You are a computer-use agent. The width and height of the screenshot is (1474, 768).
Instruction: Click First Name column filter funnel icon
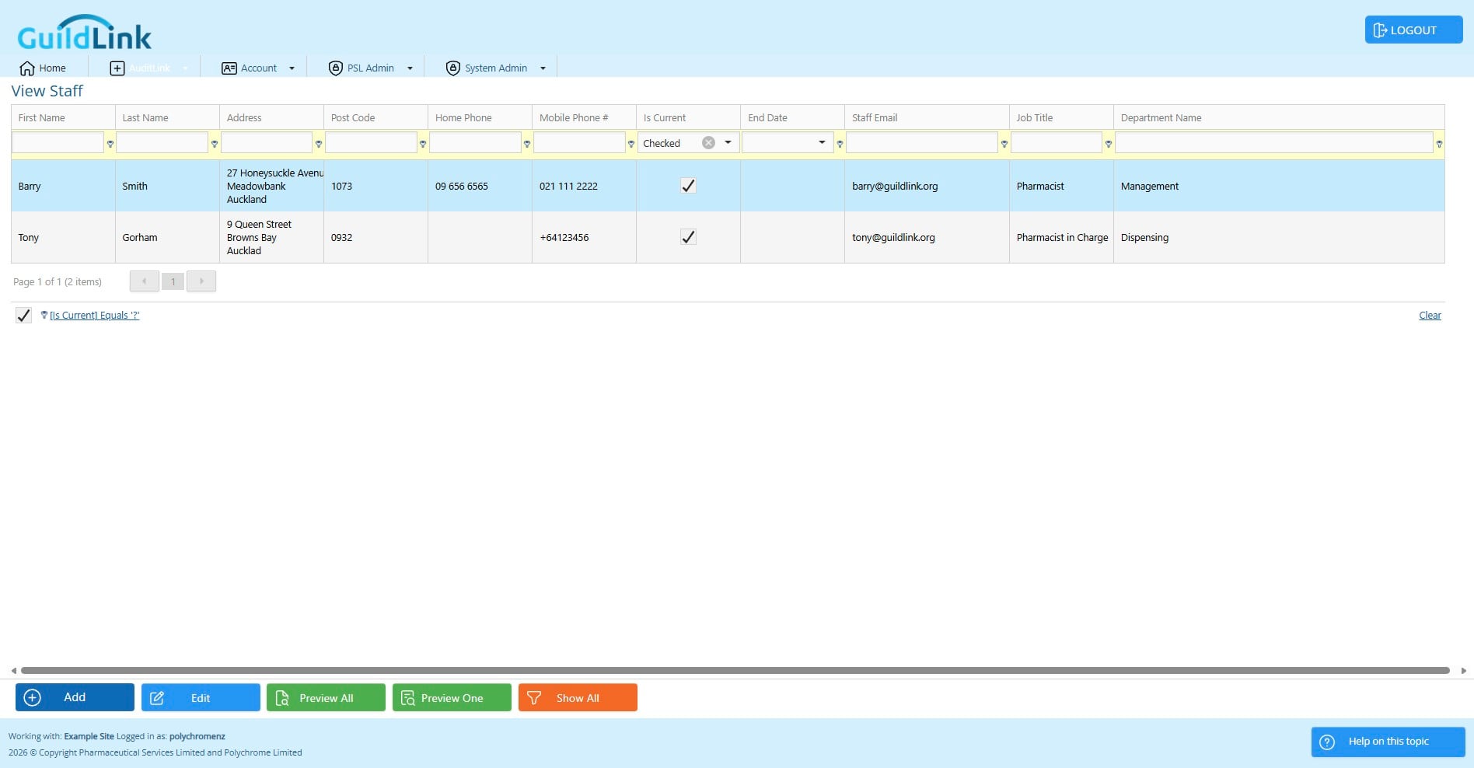click(x=110, y=144)
